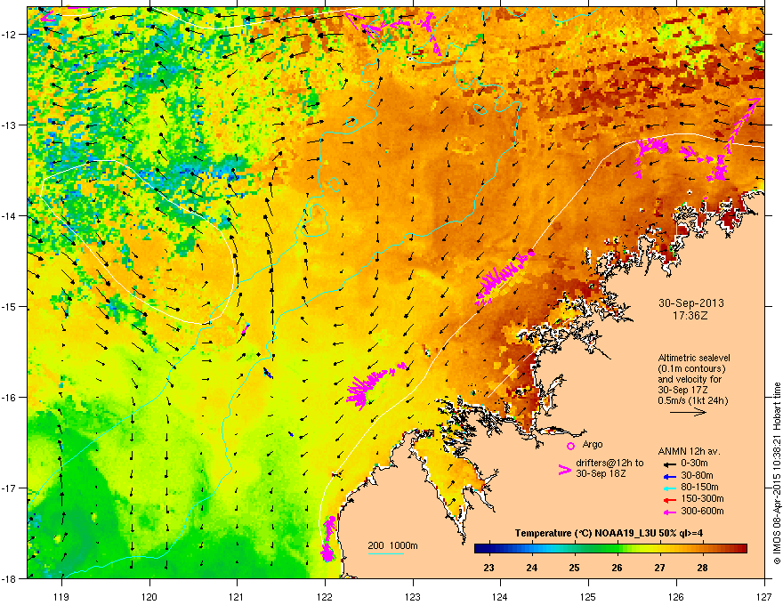The width and height of the screenshot is (783, 605).
Task: Select the magenta 300-600m arrow in the legend
Action: (670, 512)
